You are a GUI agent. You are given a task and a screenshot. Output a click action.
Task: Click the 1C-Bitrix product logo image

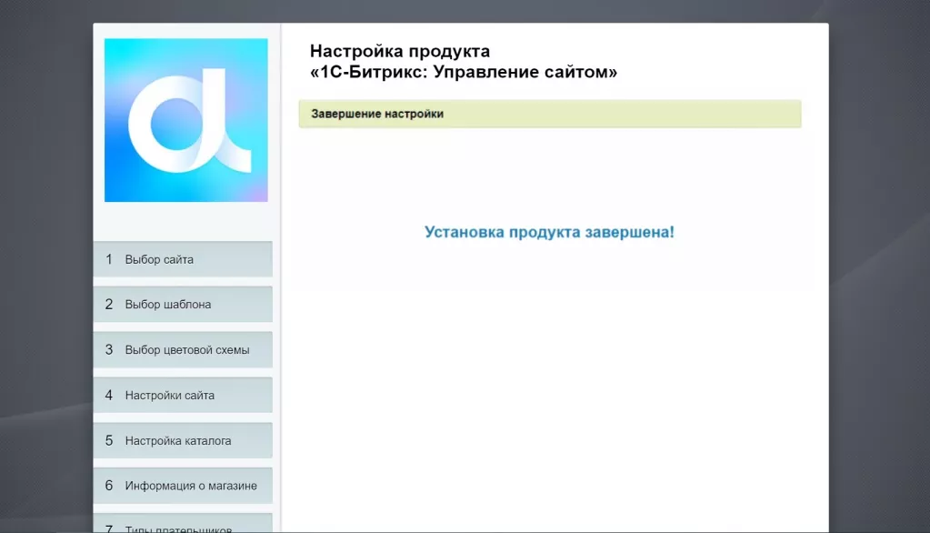(186, 120)
